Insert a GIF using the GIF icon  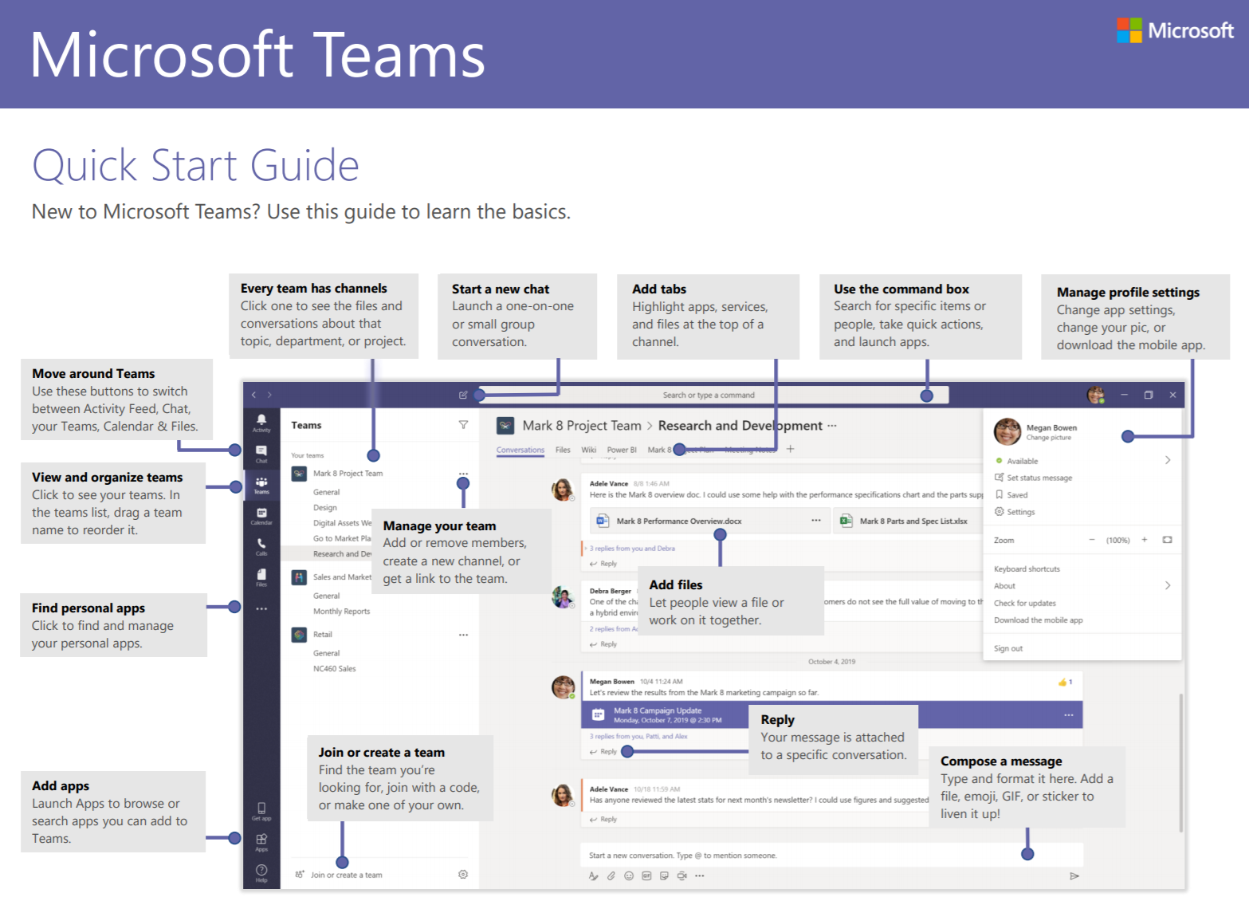coord(647,875)
